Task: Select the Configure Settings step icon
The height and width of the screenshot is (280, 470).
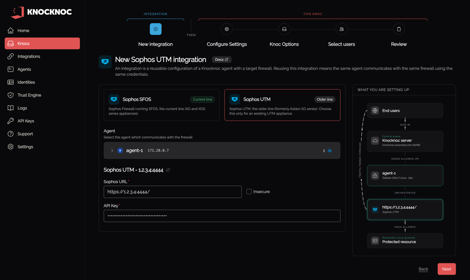Action: (227, 29)
